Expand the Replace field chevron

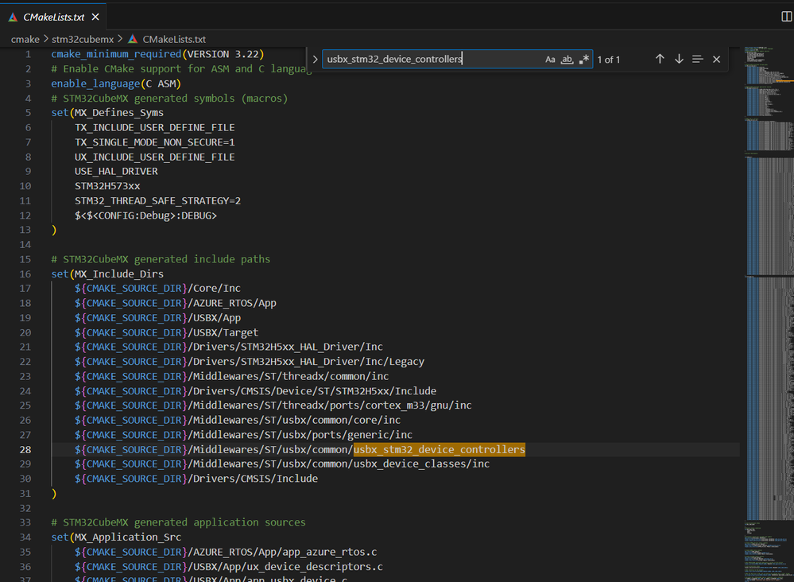pos(315,60)
